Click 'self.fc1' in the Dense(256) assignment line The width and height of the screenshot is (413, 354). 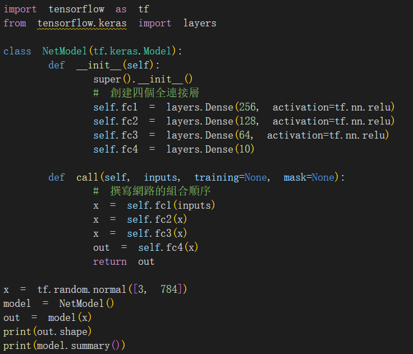(116, 107)
